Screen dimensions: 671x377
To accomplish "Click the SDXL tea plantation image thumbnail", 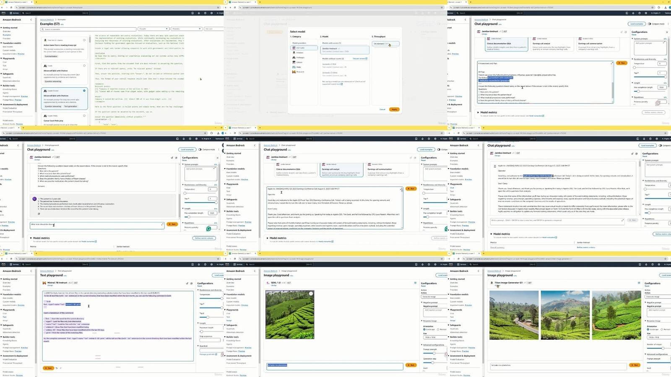I will pyautogui.click(x=290, y=315).
